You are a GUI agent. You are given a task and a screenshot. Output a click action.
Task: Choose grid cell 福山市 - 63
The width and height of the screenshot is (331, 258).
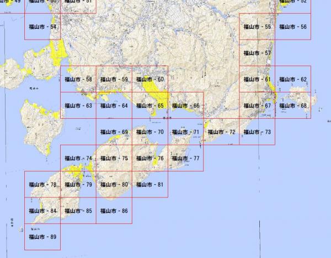pyautogui.click(x=78, y=106)
